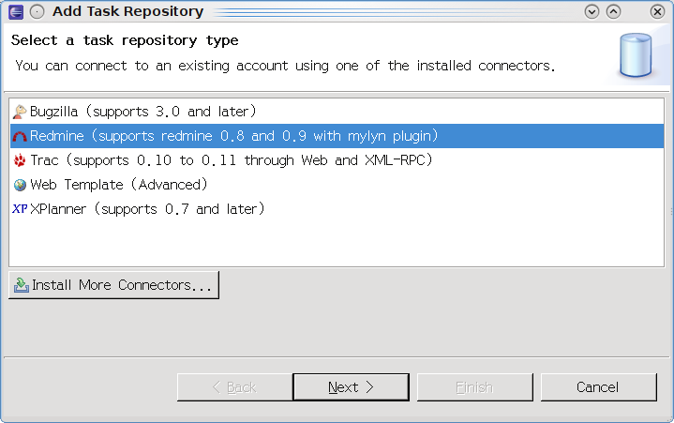
Task: Click the Web Template globe icon
Action: coord(20,185)
